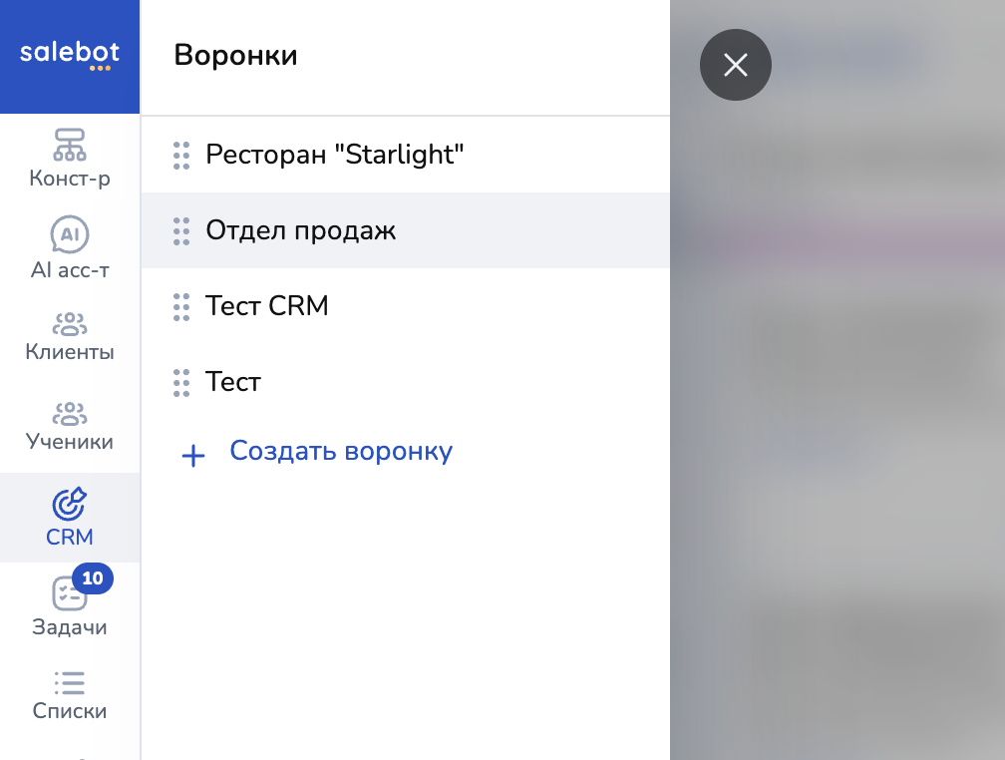
Task: Click the salebot logo
Action: (70, 54)
